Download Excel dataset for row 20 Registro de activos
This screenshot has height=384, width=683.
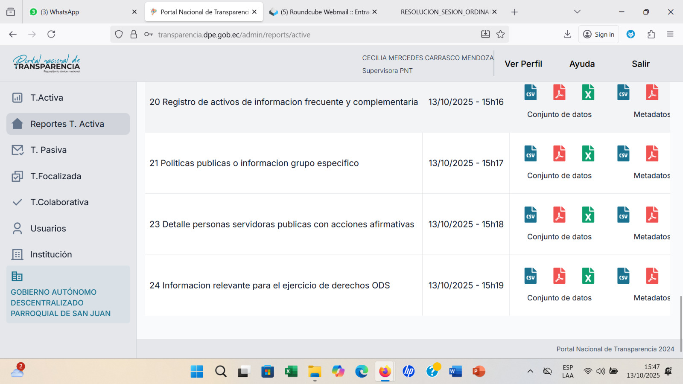(x=588, y=93)
